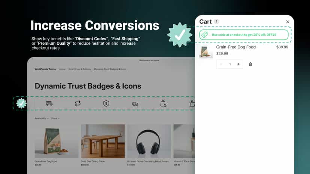The image size is (310, 174).
Task: Open the Home menu link
Action: [x=62, y=69]
